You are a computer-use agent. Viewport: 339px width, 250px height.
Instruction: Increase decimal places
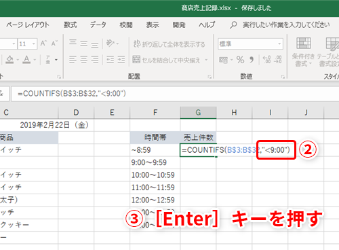pyautogui.click(x=266, y=60)
